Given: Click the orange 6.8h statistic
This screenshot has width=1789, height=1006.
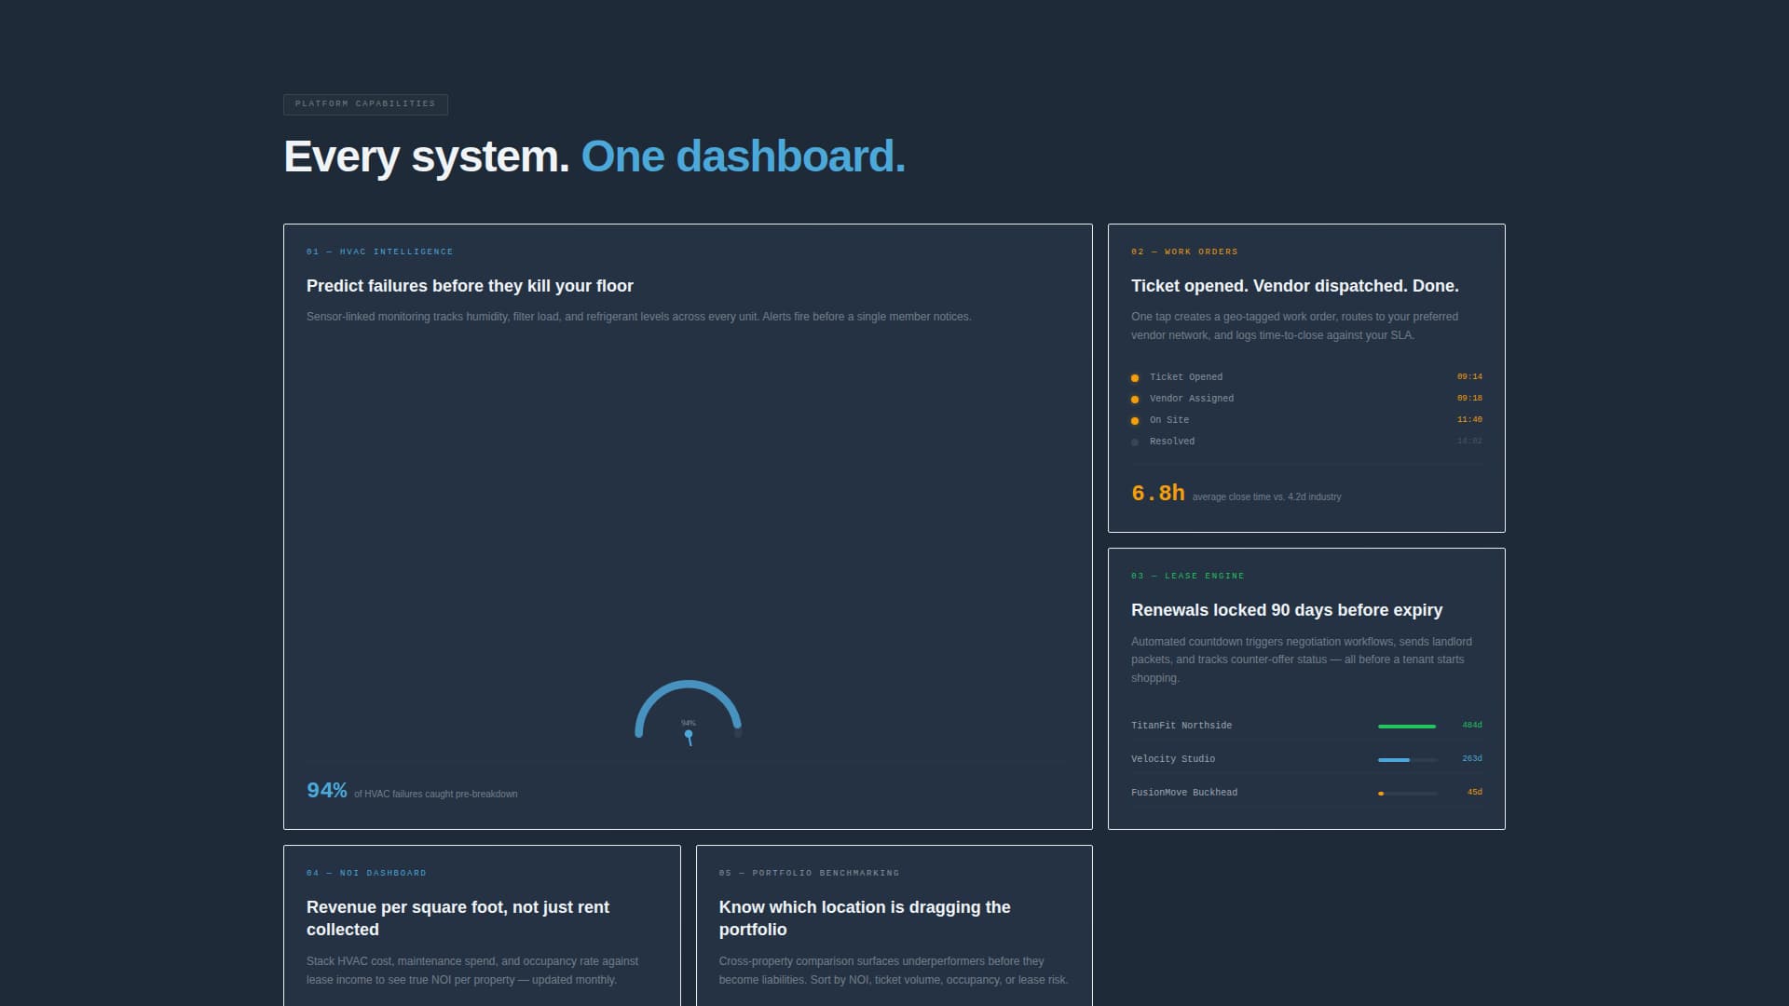Looking at the screenshot, I should [1157, 493].
